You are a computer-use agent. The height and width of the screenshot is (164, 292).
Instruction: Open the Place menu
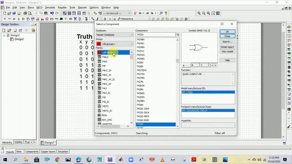click(31, 8)
